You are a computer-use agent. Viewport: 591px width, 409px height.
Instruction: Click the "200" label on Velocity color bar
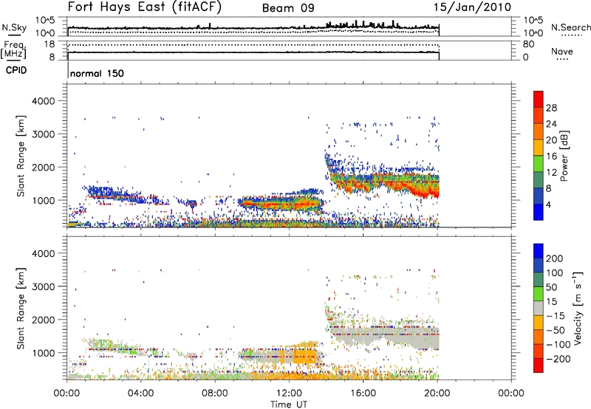tap(555, 258)
